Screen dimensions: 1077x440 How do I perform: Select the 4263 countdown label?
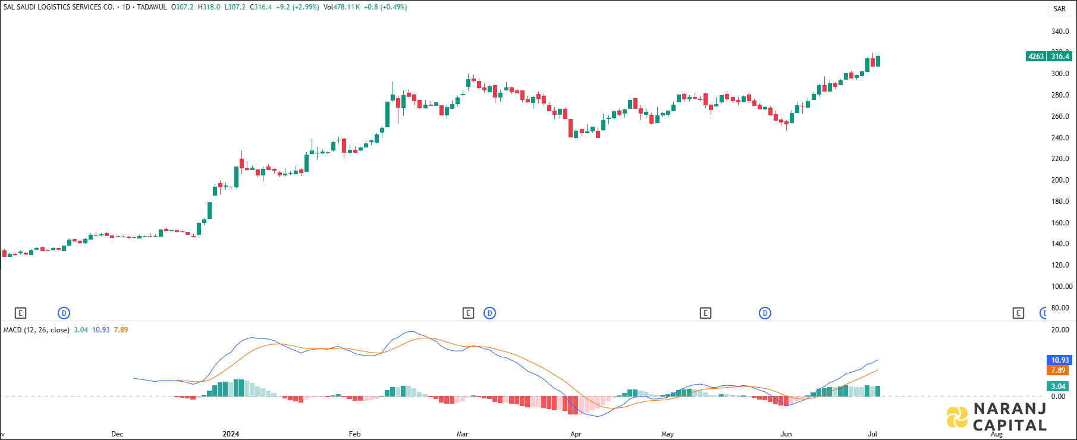point(1036,56)
